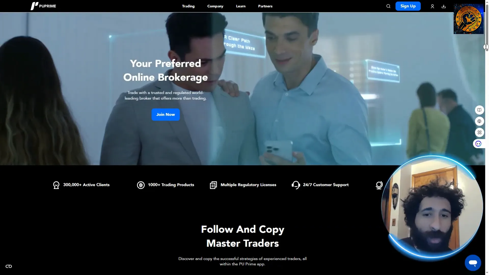Click the blue Sign Up button
Viewport: 489px width, 275px height.
tap(408, 6)
